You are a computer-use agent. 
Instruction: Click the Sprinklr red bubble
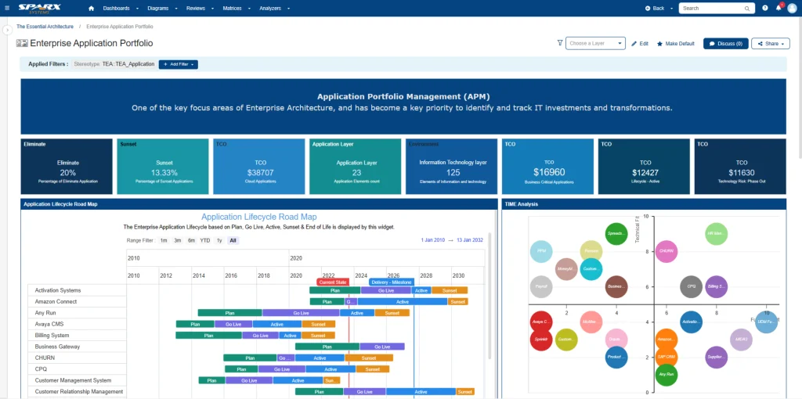(541, 340)
